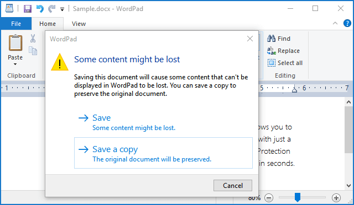Switch to the Home ribbon tab
This screenshot has height=205, width=354.
point(48,24)
